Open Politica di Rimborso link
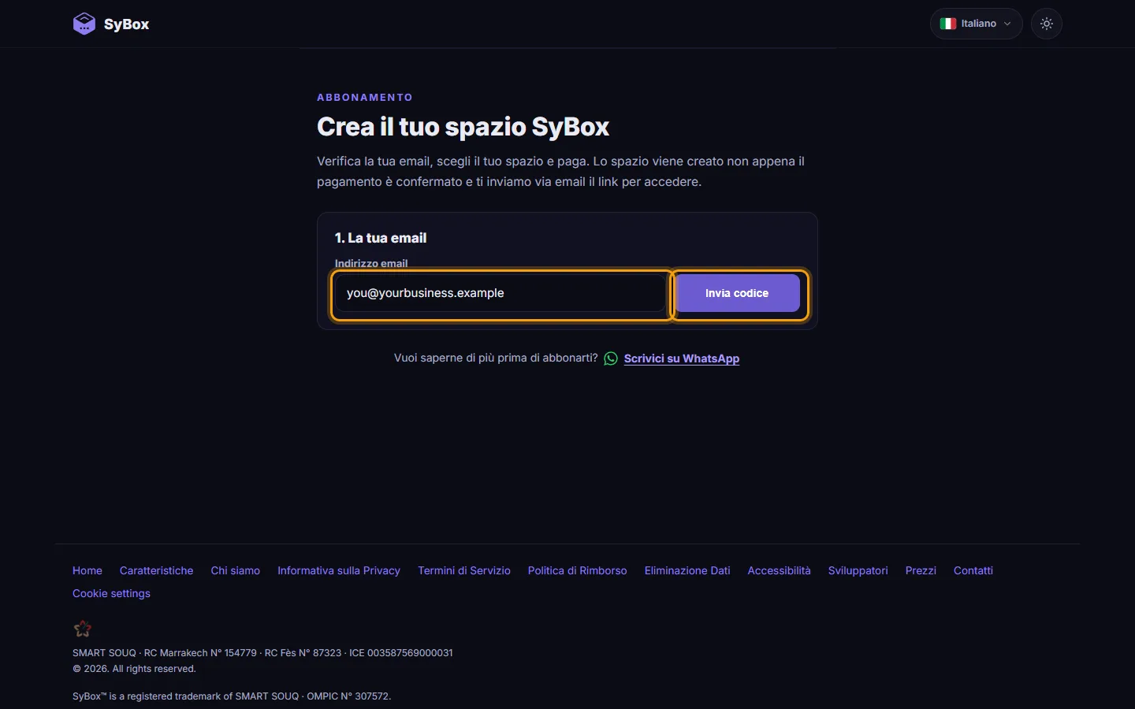Screen dimensions: 1135x709 [x=578, y=570]
